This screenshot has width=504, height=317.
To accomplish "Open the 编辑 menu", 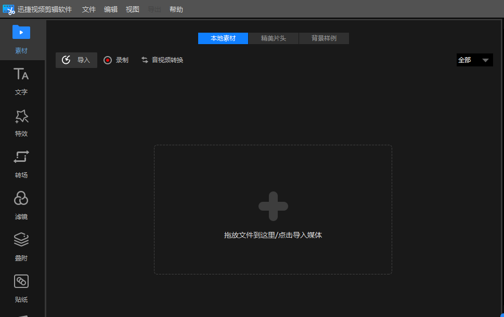I will [111, 10].
